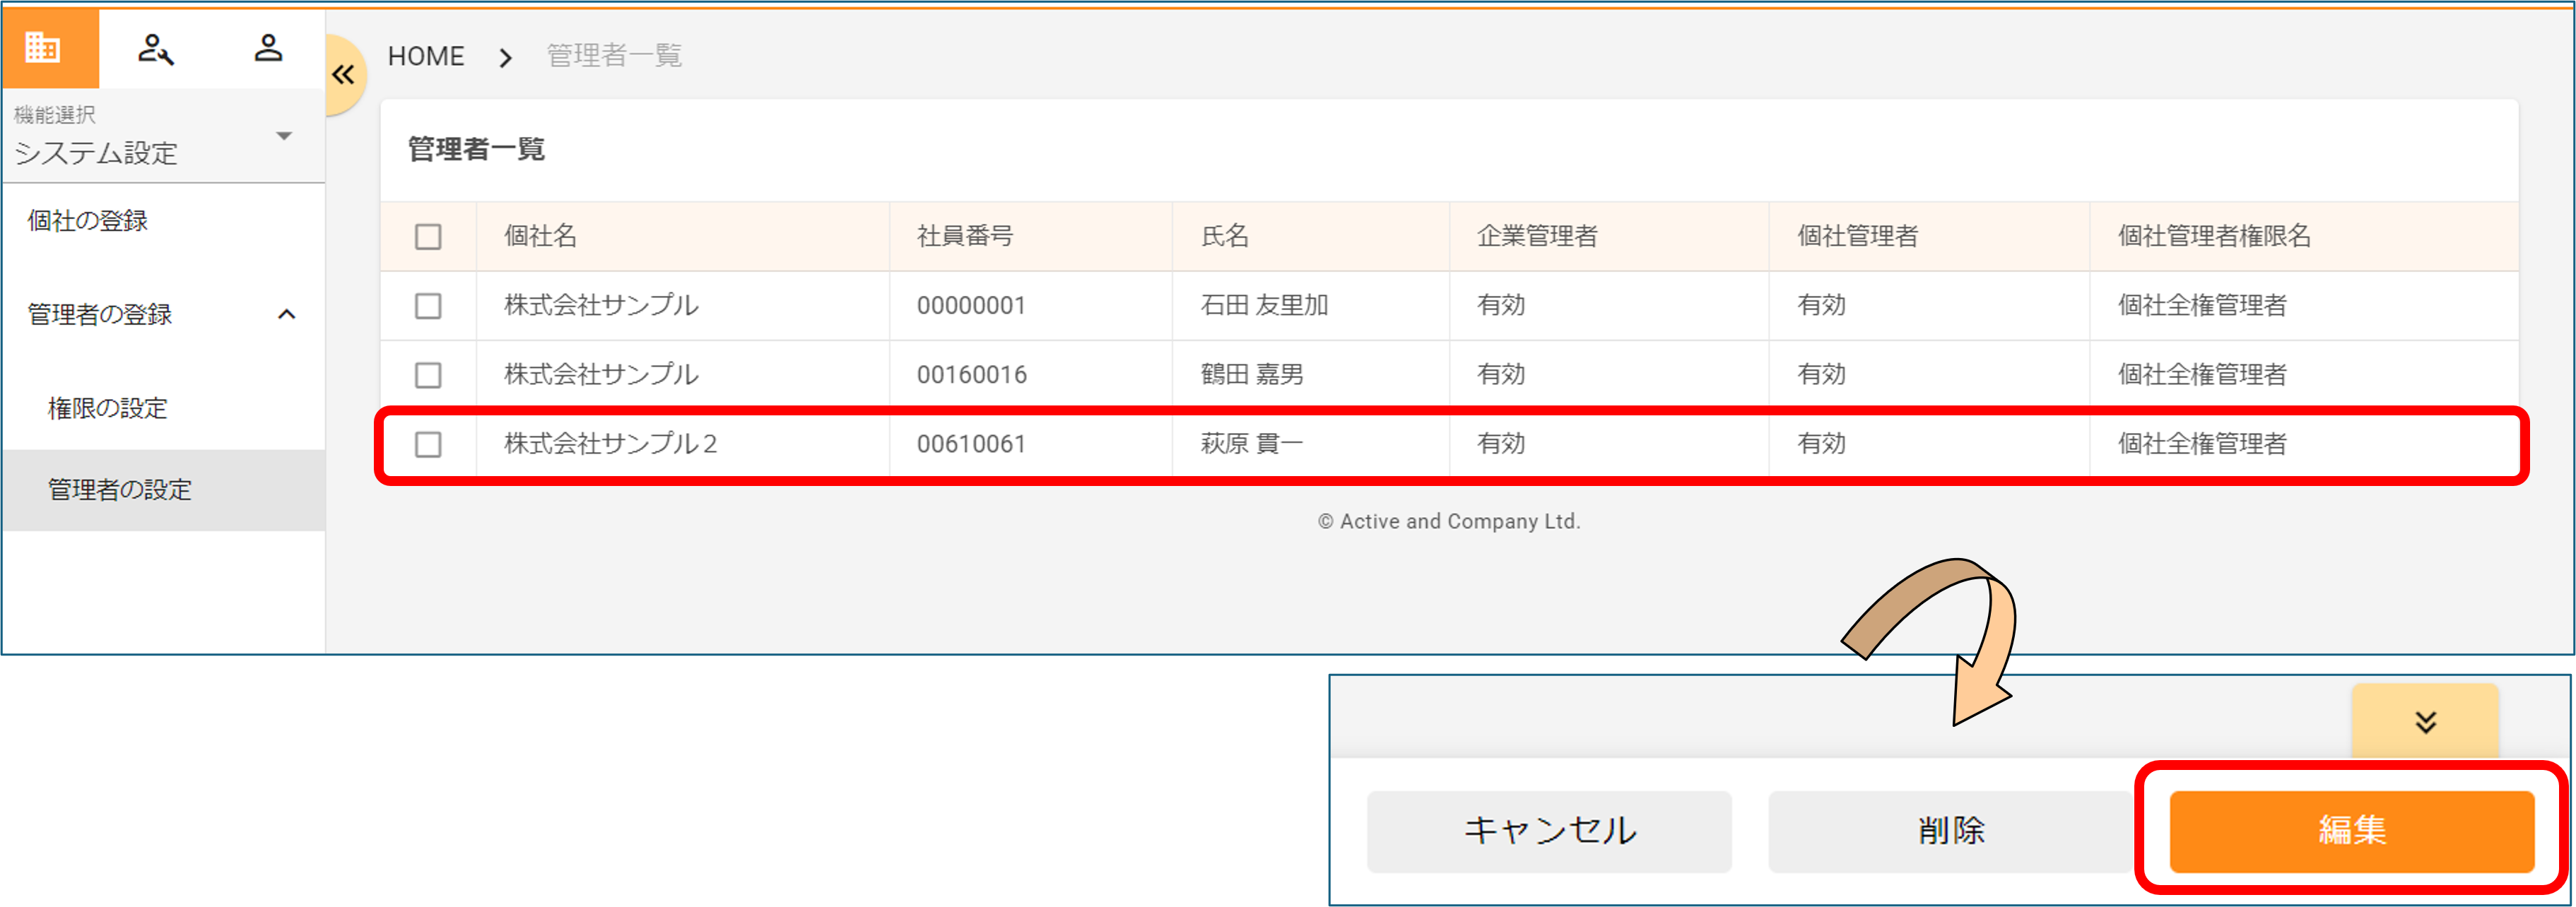Click the orange building company icon

(x=43, y=47)
